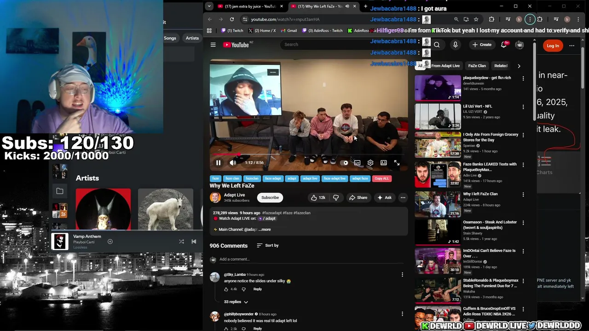The width and height of the screenshot is (589, 331).
Task: Open the 'Why I left FaZe Clan' video thumbnail
Action: point(438,204)
